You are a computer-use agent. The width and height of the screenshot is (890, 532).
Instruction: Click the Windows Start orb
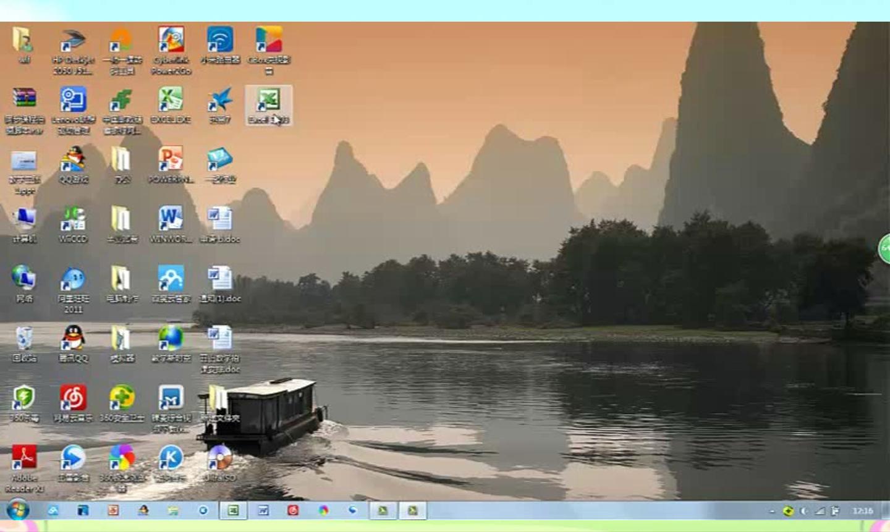pos(17,510)
